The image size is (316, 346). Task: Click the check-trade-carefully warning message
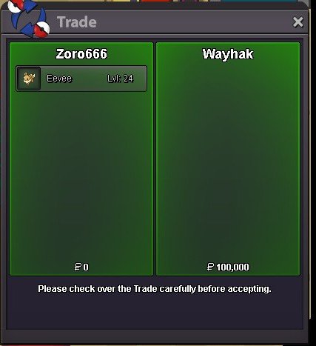(x=155, y=289)
